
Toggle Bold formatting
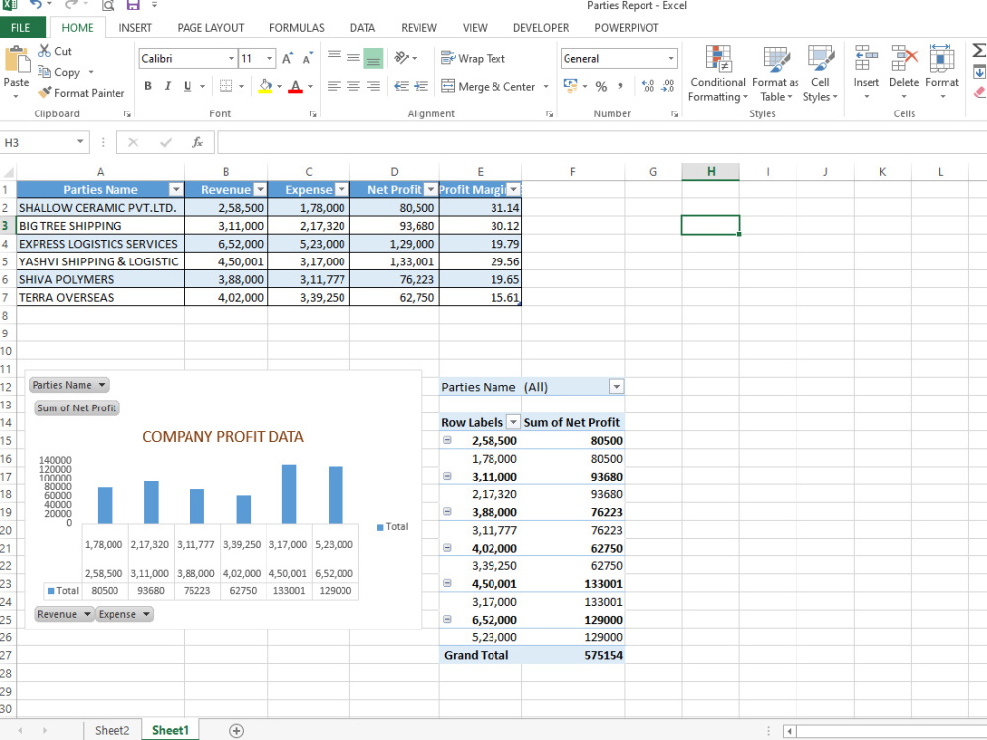pyautogui.click(x=148, y=86)
